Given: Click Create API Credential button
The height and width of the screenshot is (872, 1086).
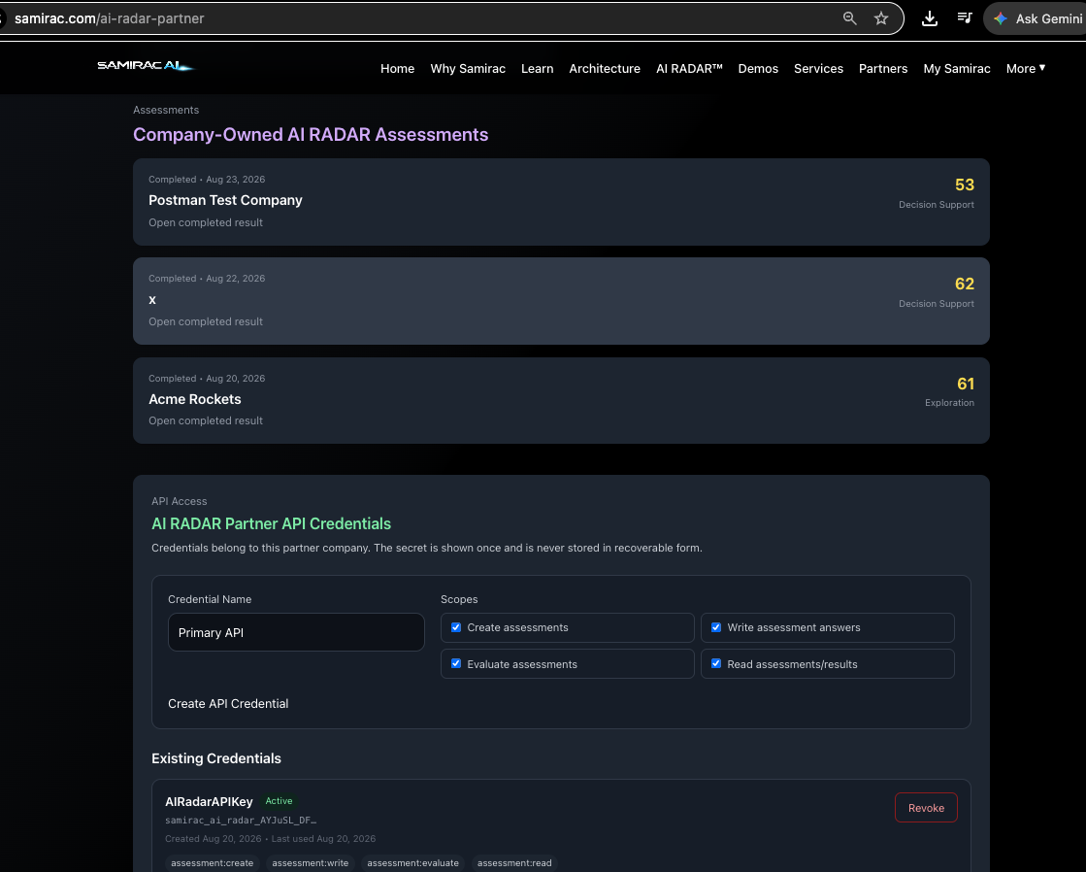Looking at the screenshot, I should point(228,704).
